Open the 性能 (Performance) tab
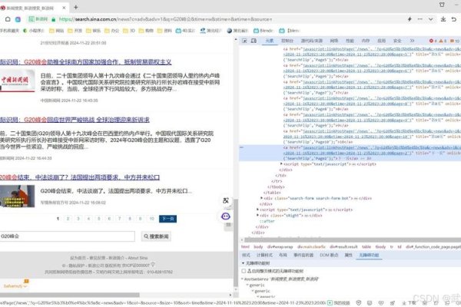The image size is (461, 307). coord(350,41)
